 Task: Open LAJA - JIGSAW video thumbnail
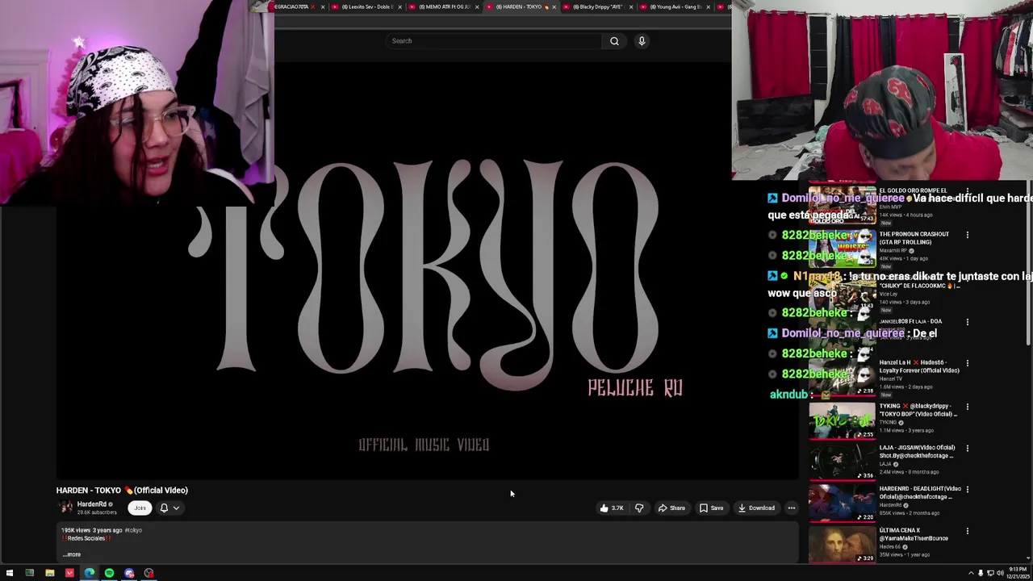[843, 462]
